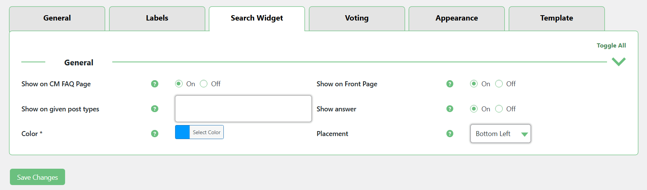Click help icon beside Show on given post types
Screen dimensions: 647x190
(155, 109)
